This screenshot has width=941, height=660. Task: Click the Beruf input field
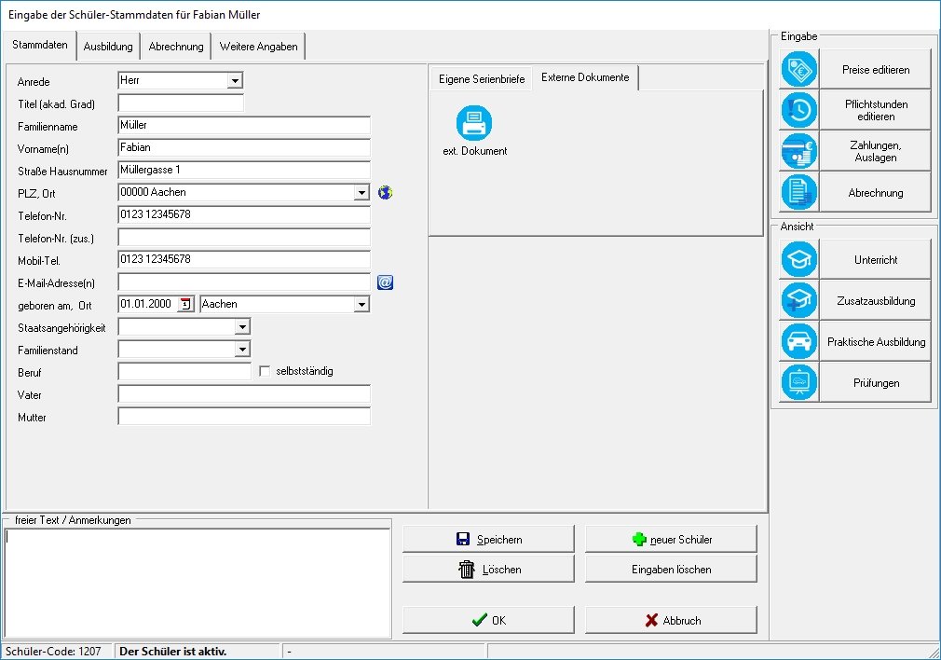[184, 372]
